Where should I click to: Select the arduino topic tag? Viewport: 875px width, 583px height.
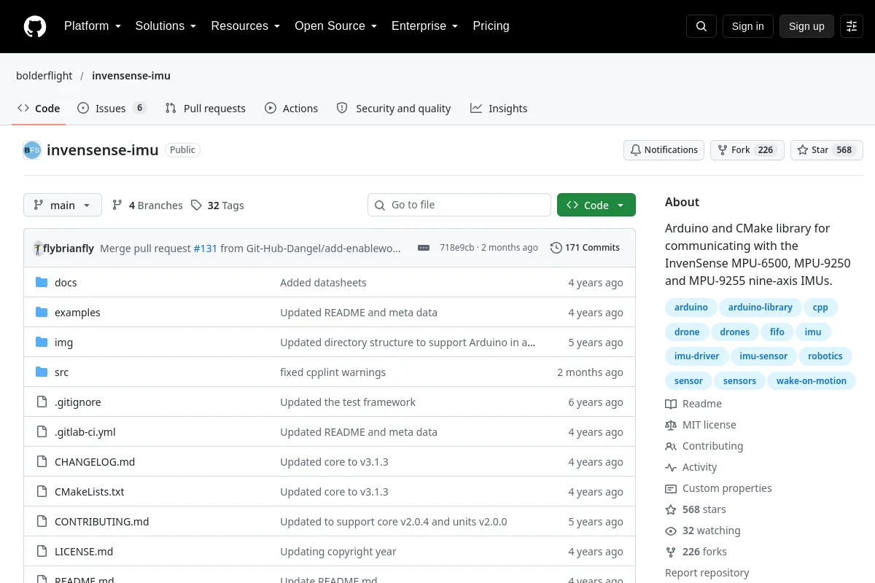tap(691, 308)
